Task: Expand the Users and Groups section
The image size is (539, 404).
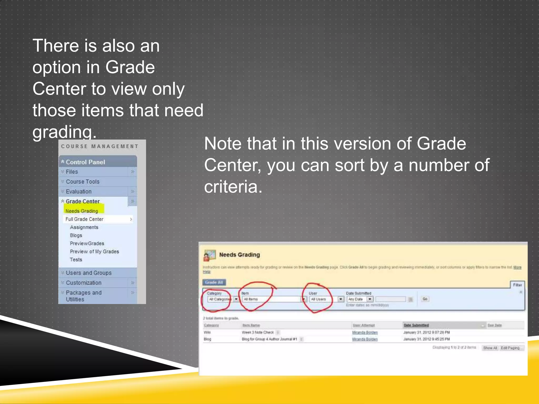Action: pyautogui.click(x=63, y=273)
